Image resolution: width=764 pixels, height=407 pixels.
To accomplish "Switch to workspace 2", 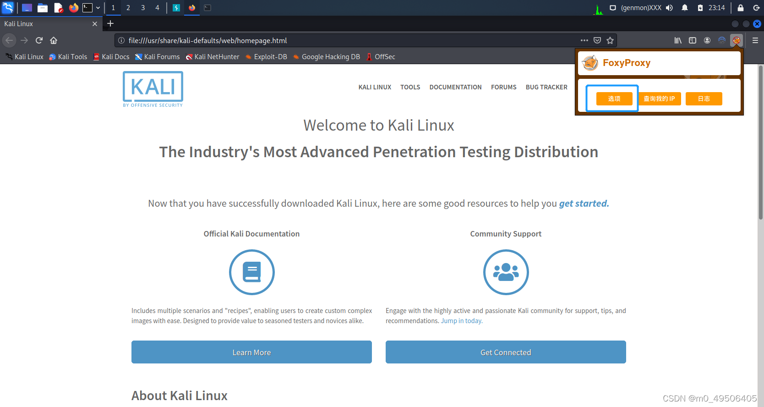I will point(128,7).
